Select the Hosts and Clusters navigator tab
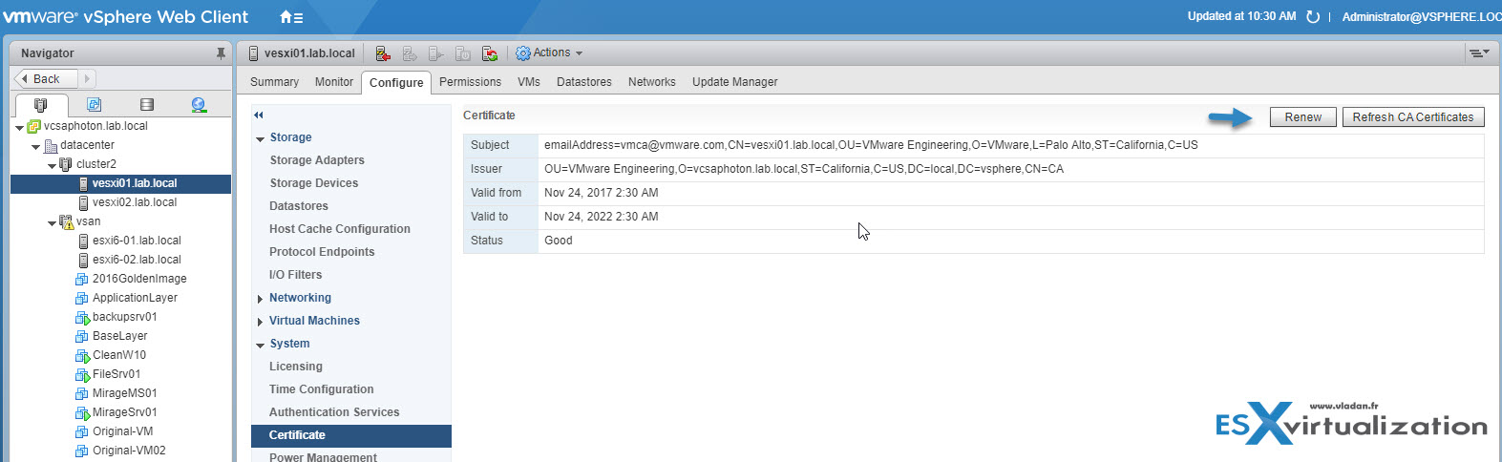Screen dimensions: 1502x462 41,105
